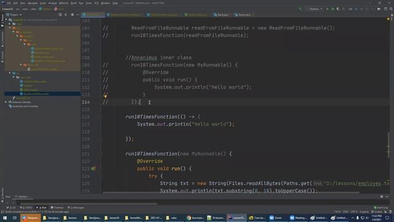Fold the anonymous class block at line 121
Image resolution: width=394 pixels, height=222 pixels.
(x=101, y=154)
